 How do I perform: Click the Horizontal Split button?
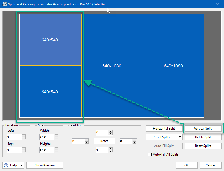point(164,129)
